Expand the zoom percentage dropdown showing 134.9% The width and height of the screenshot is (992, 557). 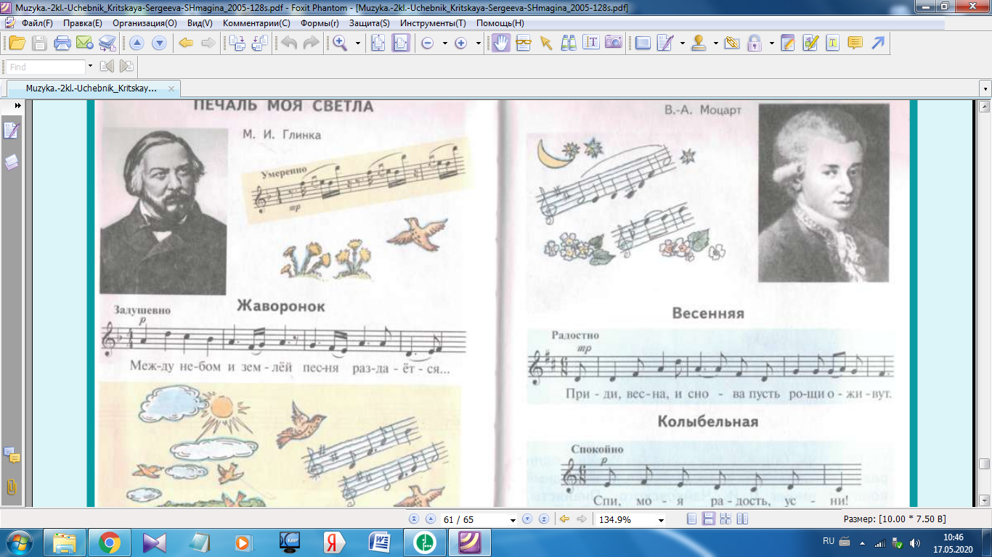coord(660,520)
